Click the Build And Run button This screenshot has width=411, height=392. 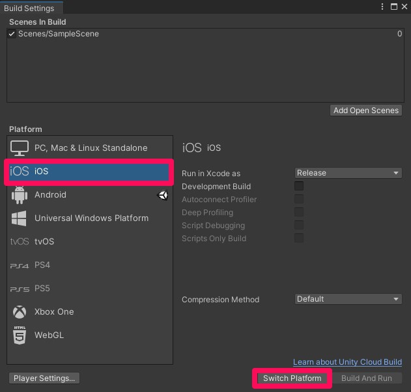[x=367, y=378]
